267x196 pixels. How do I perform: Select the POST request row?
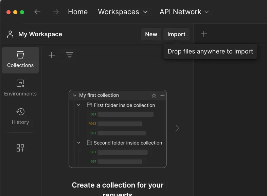tap(115, 124)
